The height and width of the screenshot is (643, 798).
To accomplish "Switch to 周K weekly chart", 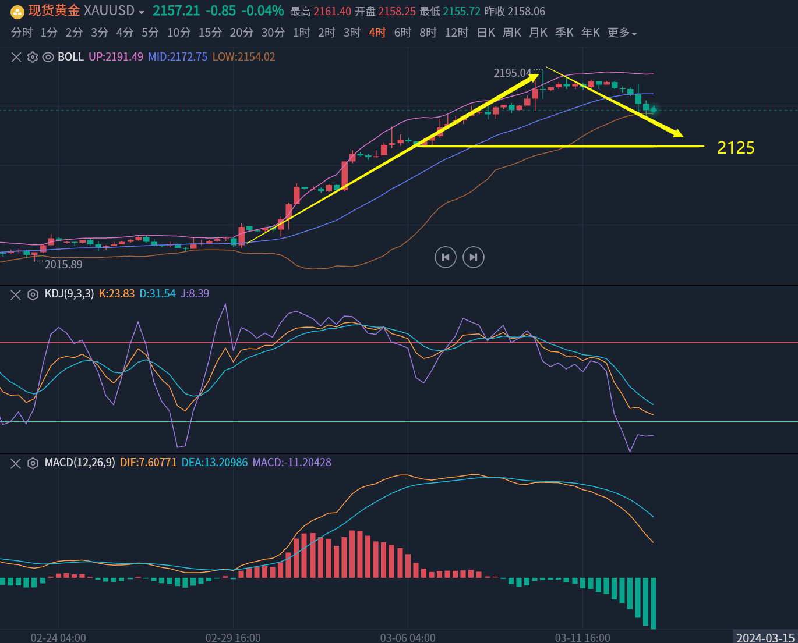I will click(512, 33).
